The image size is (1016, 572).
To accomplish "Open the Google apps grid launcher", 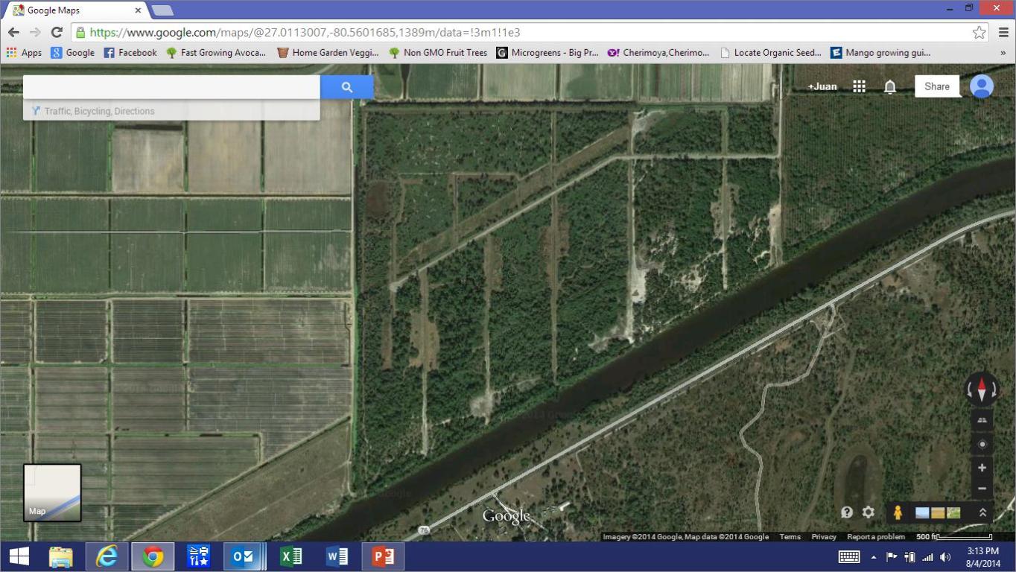I will [859, 86].
